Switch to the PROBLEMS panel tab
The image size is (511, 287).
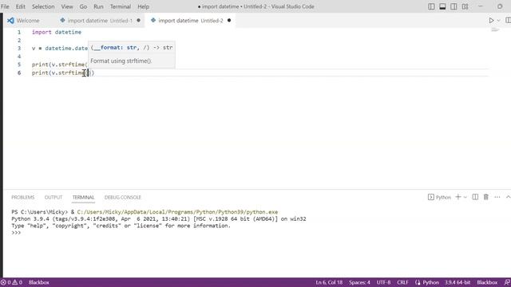(x=23, y=197)
